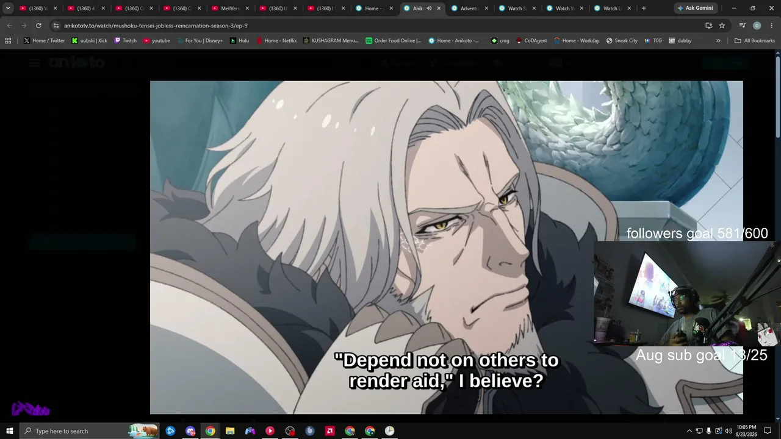Switch to the Watch L tab
The height and width of the screenshot is (439, 781).
coord(612,9)
